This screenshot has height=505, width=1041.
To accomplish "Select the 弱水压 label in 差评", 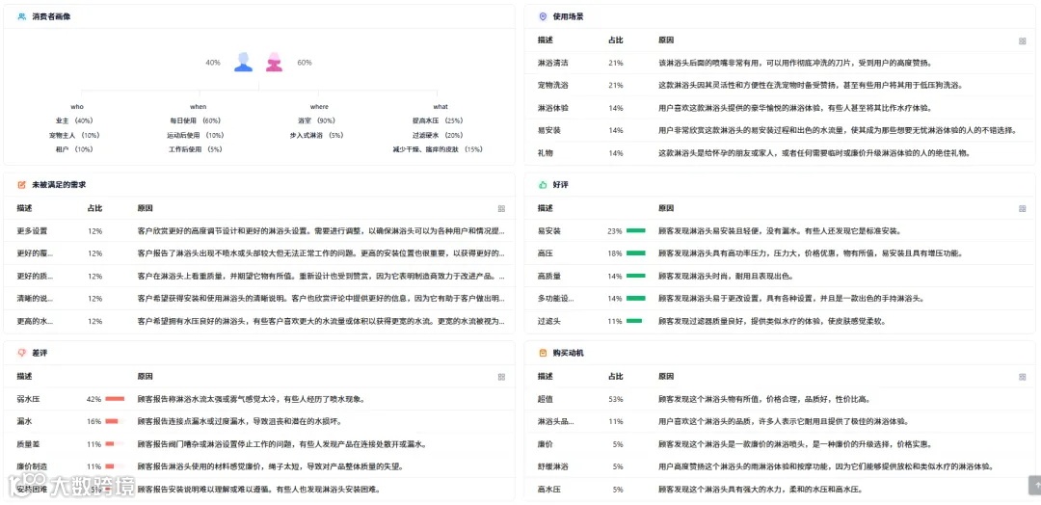I will (29, 399).
